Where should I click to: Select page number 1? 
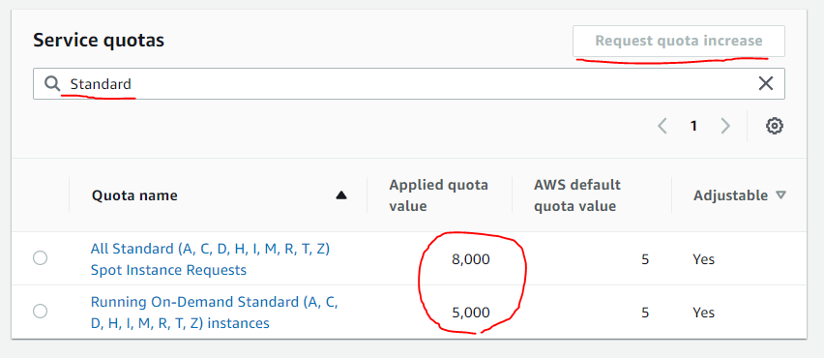(693, 126)
